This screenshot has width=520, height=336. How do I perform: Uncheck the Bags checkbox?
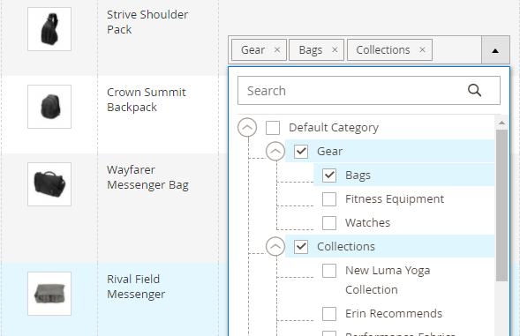pos(329,175)
